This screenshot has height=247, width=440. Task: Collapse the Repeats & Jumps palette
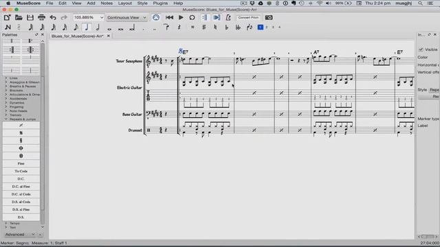click(23, 119)
